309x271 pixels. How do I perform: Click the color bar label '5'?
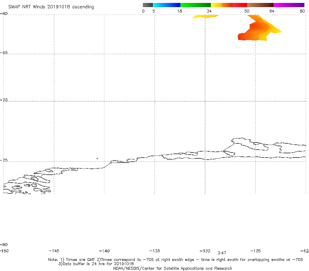coord(154,11)
